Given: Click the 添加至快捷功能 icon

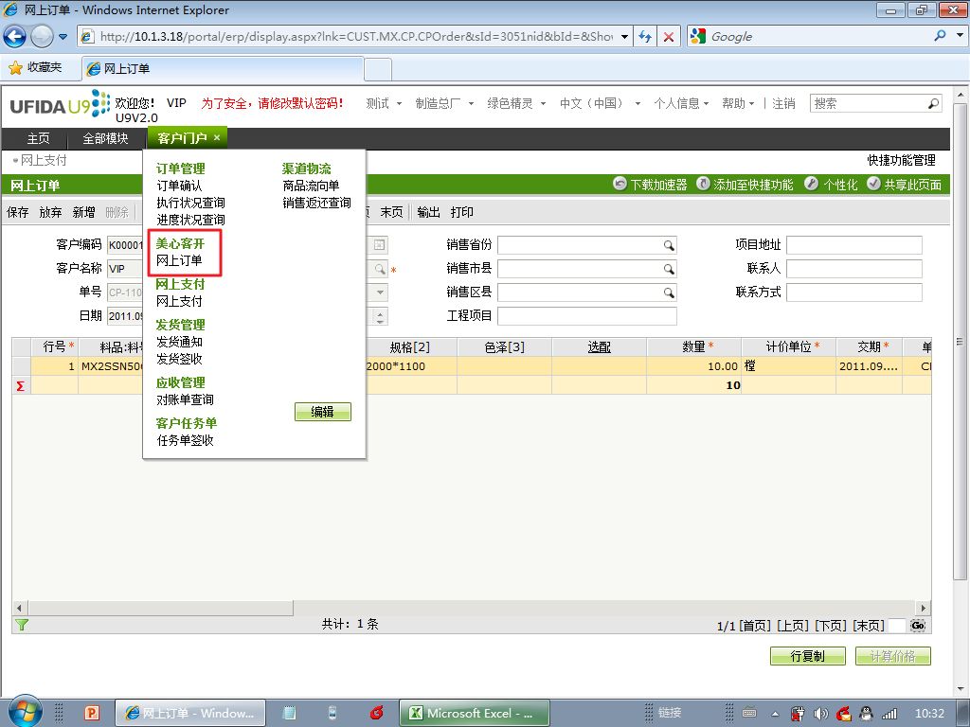Looking at the screenshot, I should (x=704, y=184).
